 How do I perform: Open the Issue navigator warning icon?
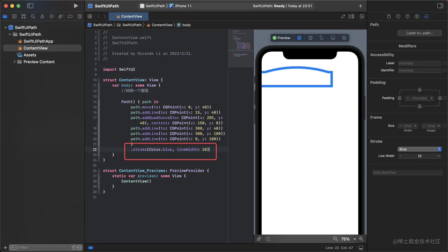pyautogui.click(x=42, y=16)
